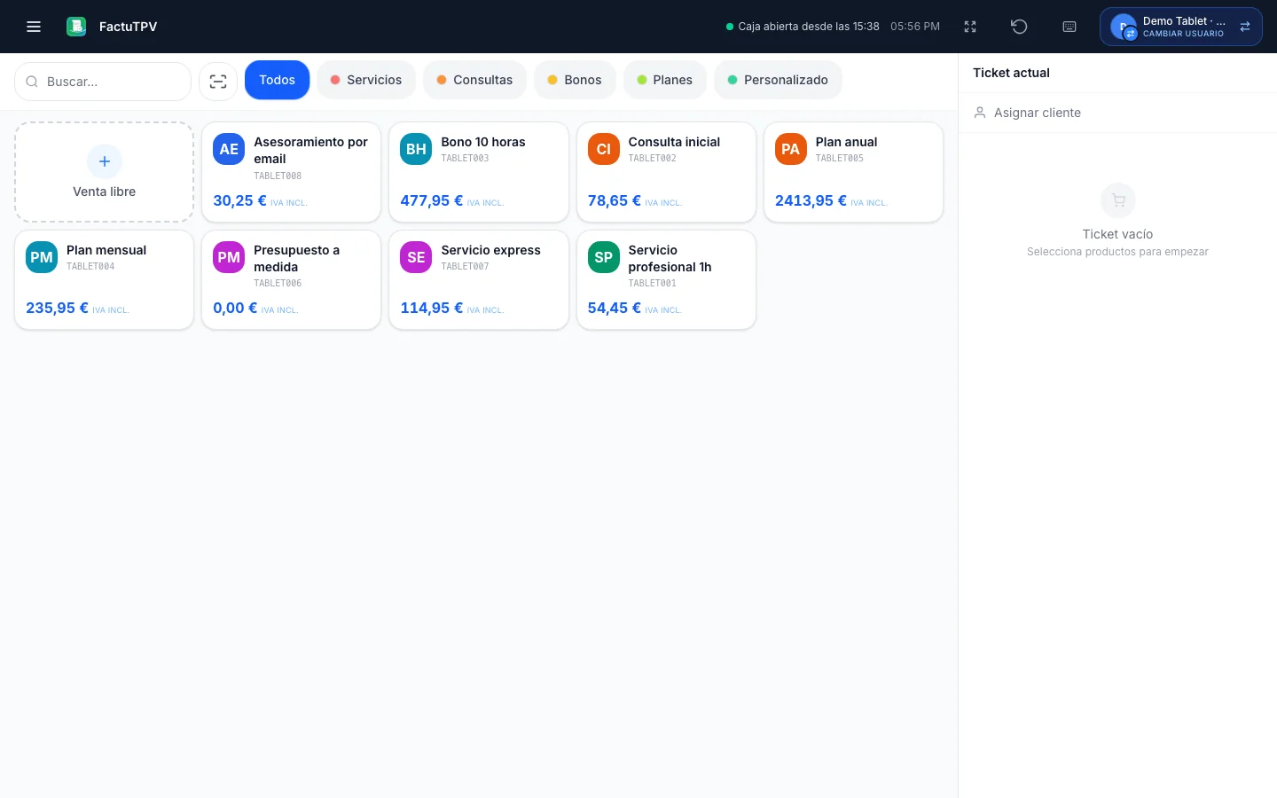Click the yellow dot on Bonos chip
This screenshot has width=1277, height=798.
pyautogui.click(x=552, y=80)
